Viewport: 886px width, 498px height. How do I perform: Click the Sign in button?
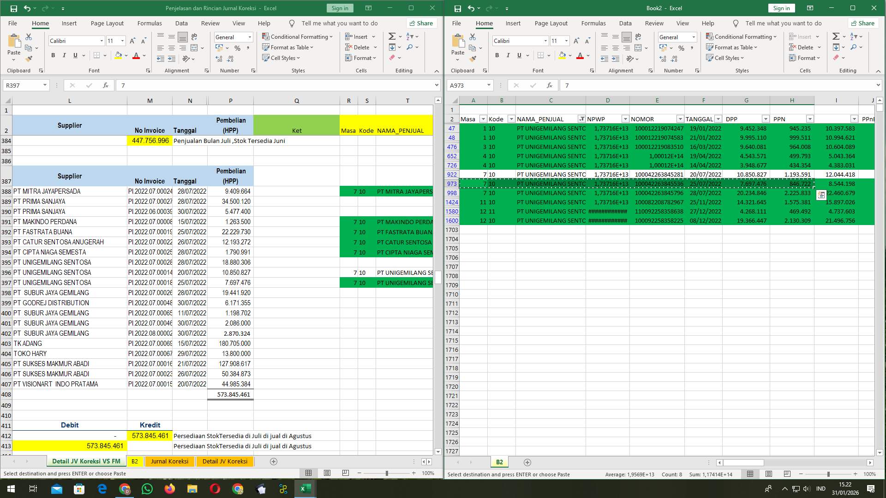pos(340,8)
